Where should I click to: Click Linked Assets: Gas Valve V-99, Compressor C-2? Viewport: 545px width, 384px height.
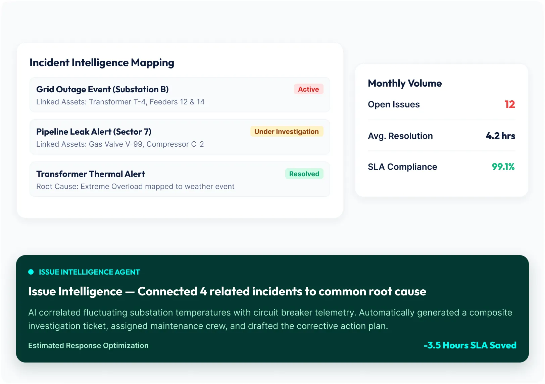pyautogui.click(x=120, y=144)
